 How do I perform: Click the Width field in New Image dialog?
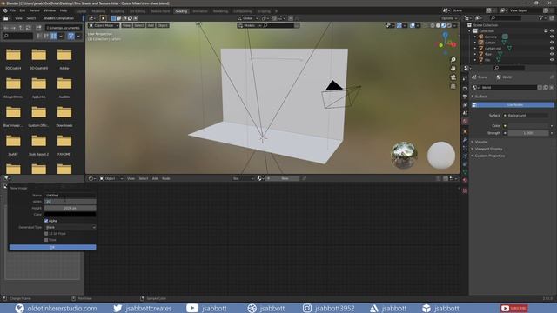point(70,202)
